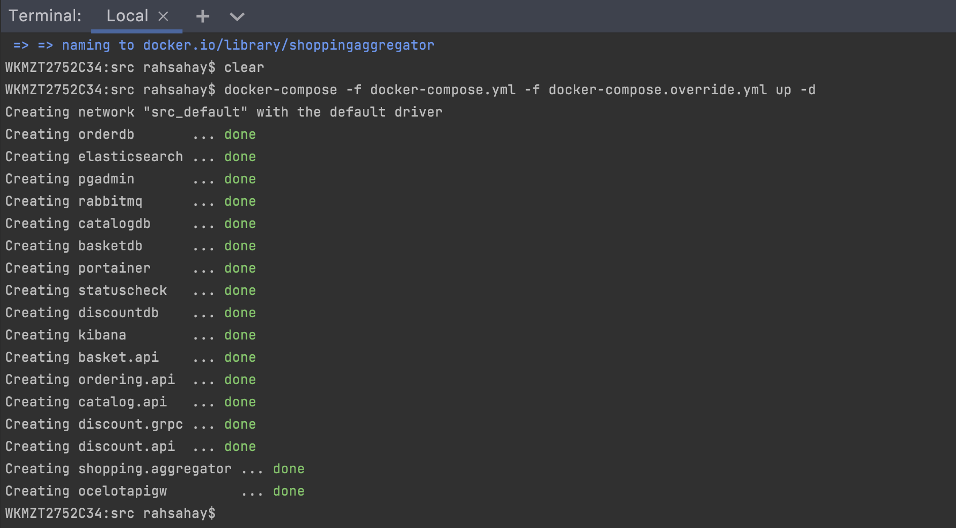Switch to the Local terminal tab
Screen dimensions: 956x528
tap(127, 16)
